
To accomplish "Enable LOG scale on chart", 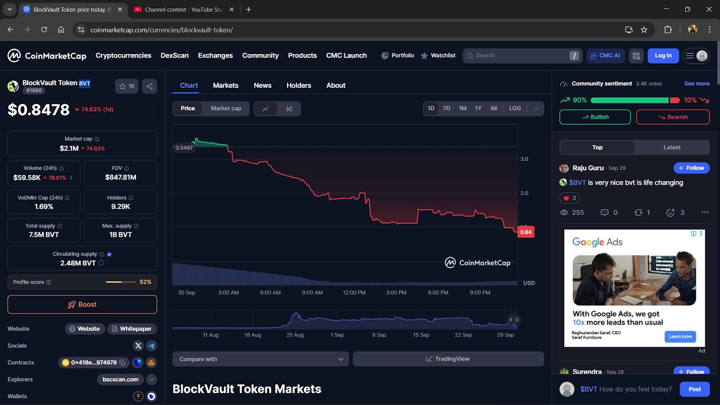I will pos(515,109).
